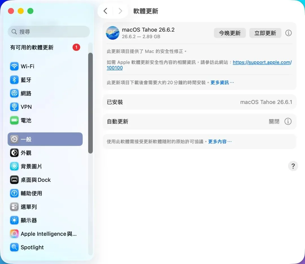Click 關閉 value for auto update
The width and height of the screenshot is (305, 264).
coord(274,121)
